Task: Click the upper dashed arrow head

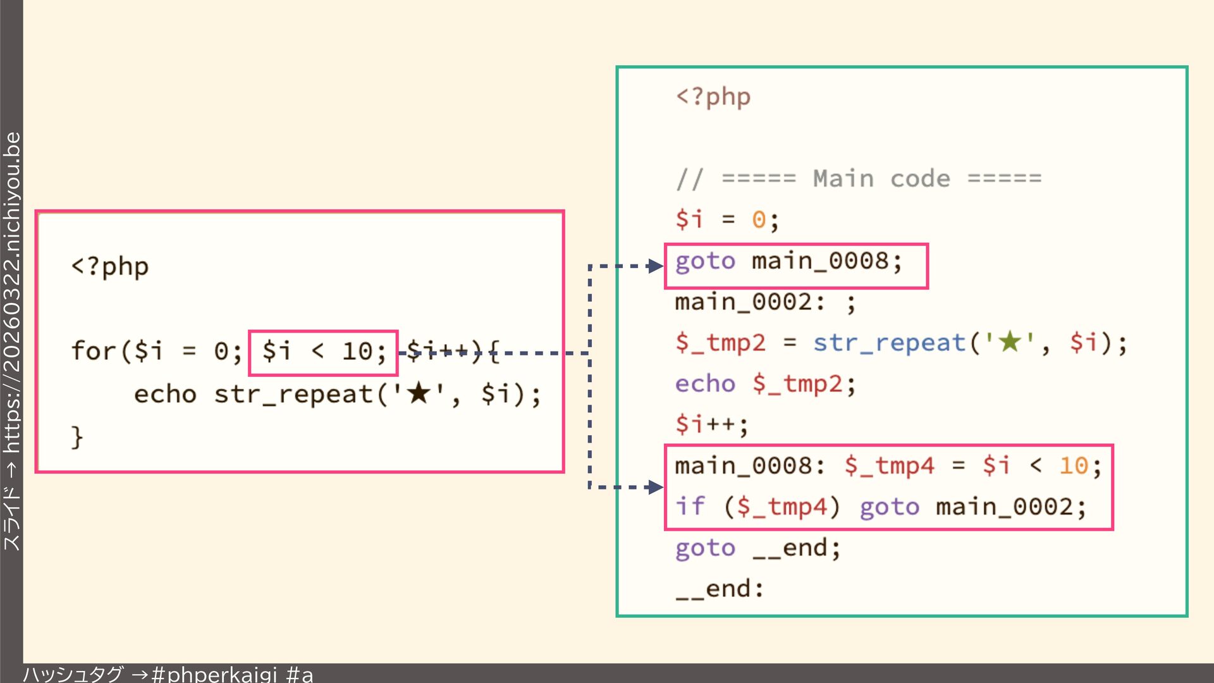Action: [656, 266]
